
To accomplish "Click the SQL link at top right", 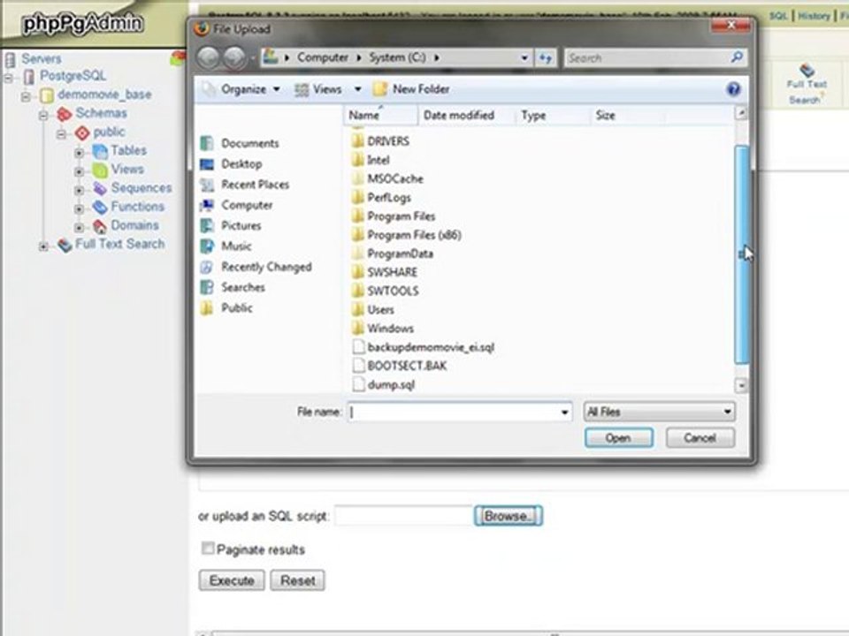I will (x=778, y=16).
